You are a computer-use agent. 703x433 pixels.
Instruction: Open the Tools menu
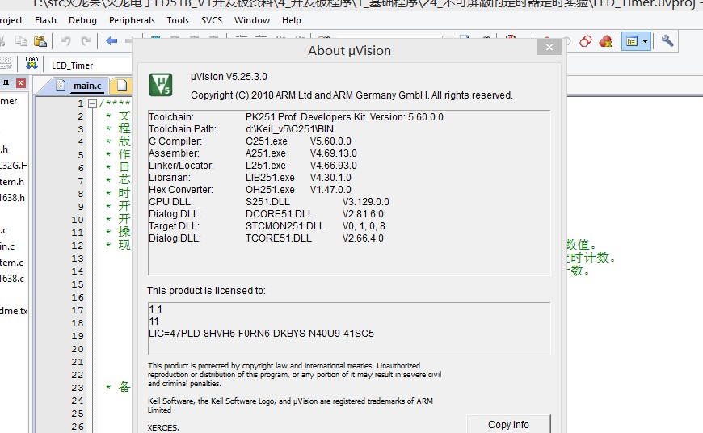(178, 20)
